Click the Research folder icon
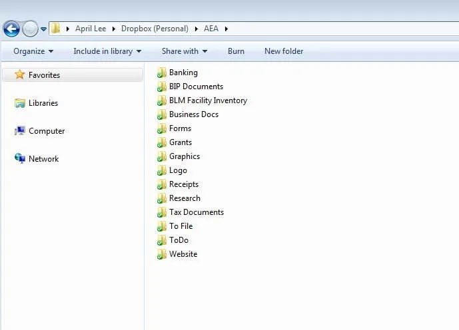The width and height of the screenshot is (459, 330). [162, 198]
